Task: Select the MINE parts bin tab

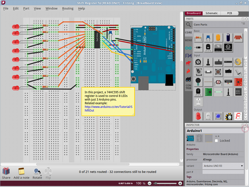Action: (188, 40)
